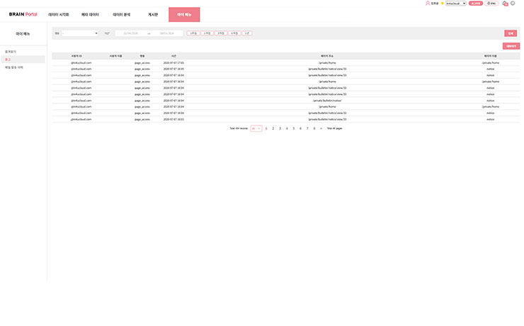Click the user ID column header

(x=76, y=56)
